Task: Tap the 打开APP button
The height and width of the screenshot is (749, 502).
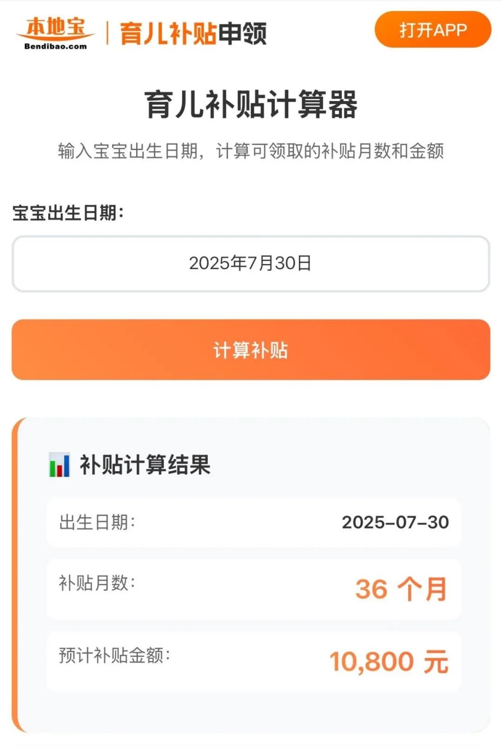Action: click(x=433, y=30)
